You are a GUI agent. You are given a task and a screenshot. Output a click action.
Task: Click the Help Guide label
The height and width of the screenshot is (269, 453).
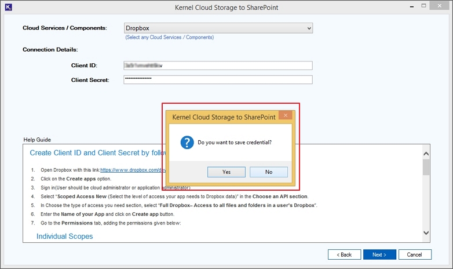point(37,140)
